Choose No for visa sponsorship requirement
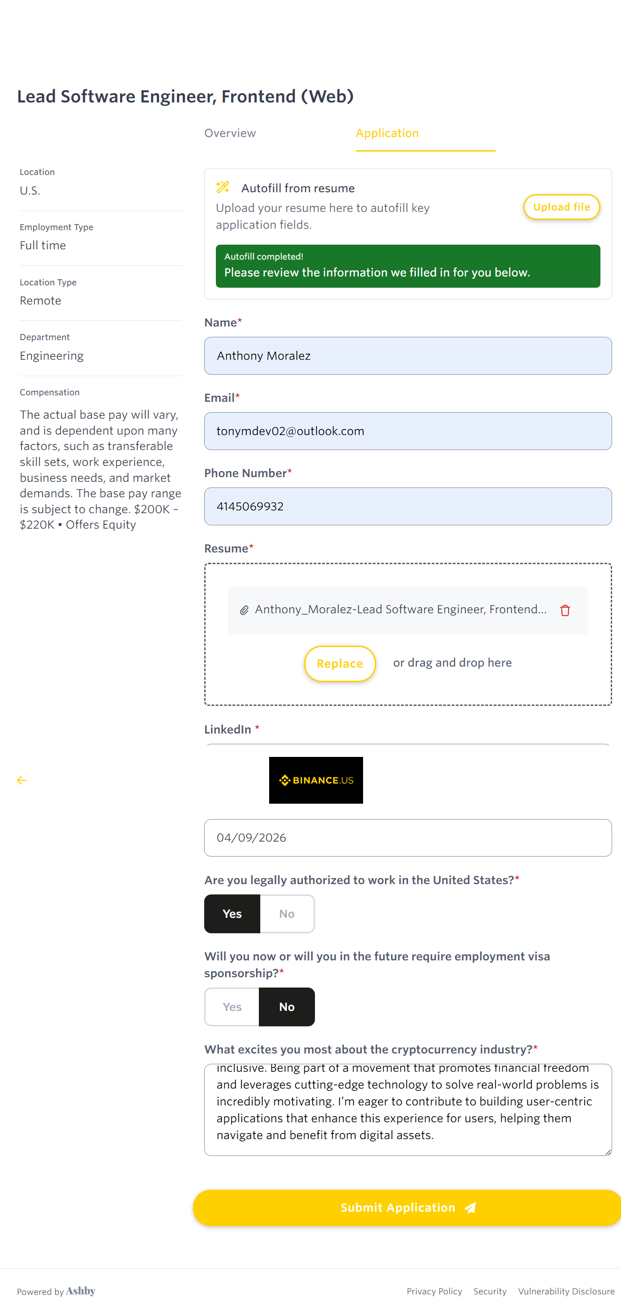The image size is (621, 1315). tap(286, 1007)
